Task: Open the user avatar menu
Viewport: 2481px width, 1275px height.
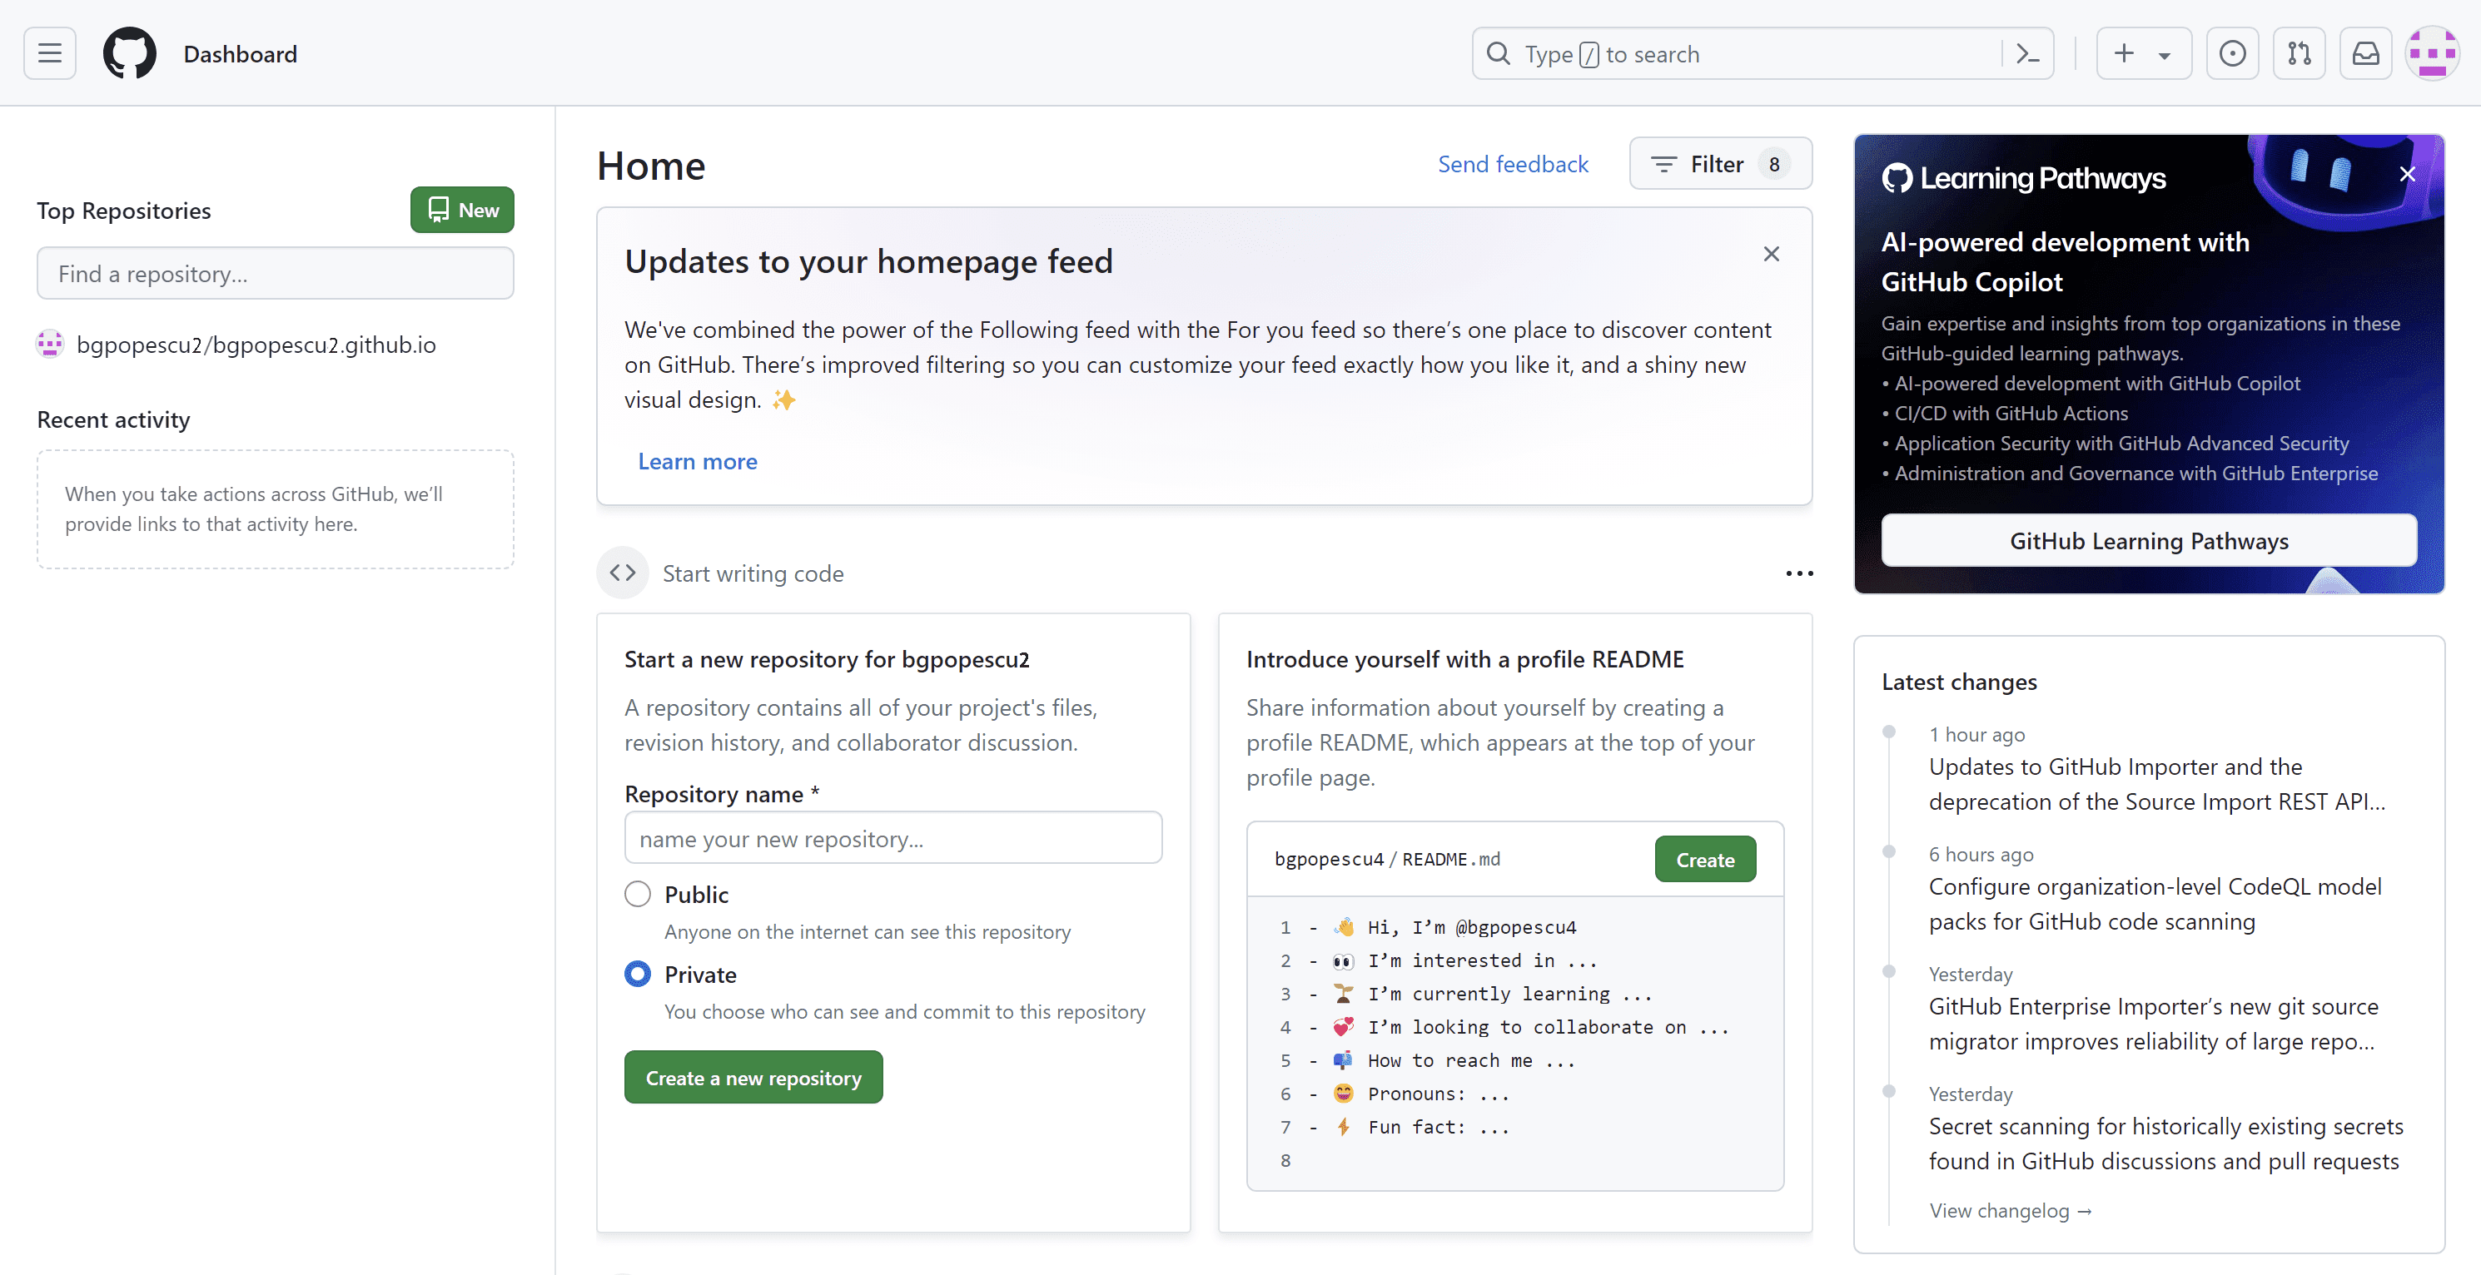Action: (x=2432, y=54)
